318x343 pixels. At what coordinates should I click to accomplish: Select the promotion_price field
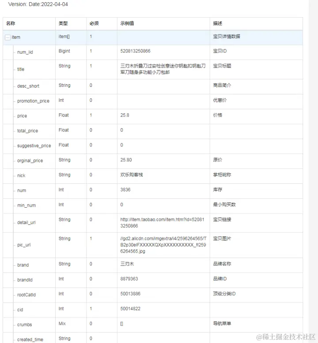tap(33, 101)
